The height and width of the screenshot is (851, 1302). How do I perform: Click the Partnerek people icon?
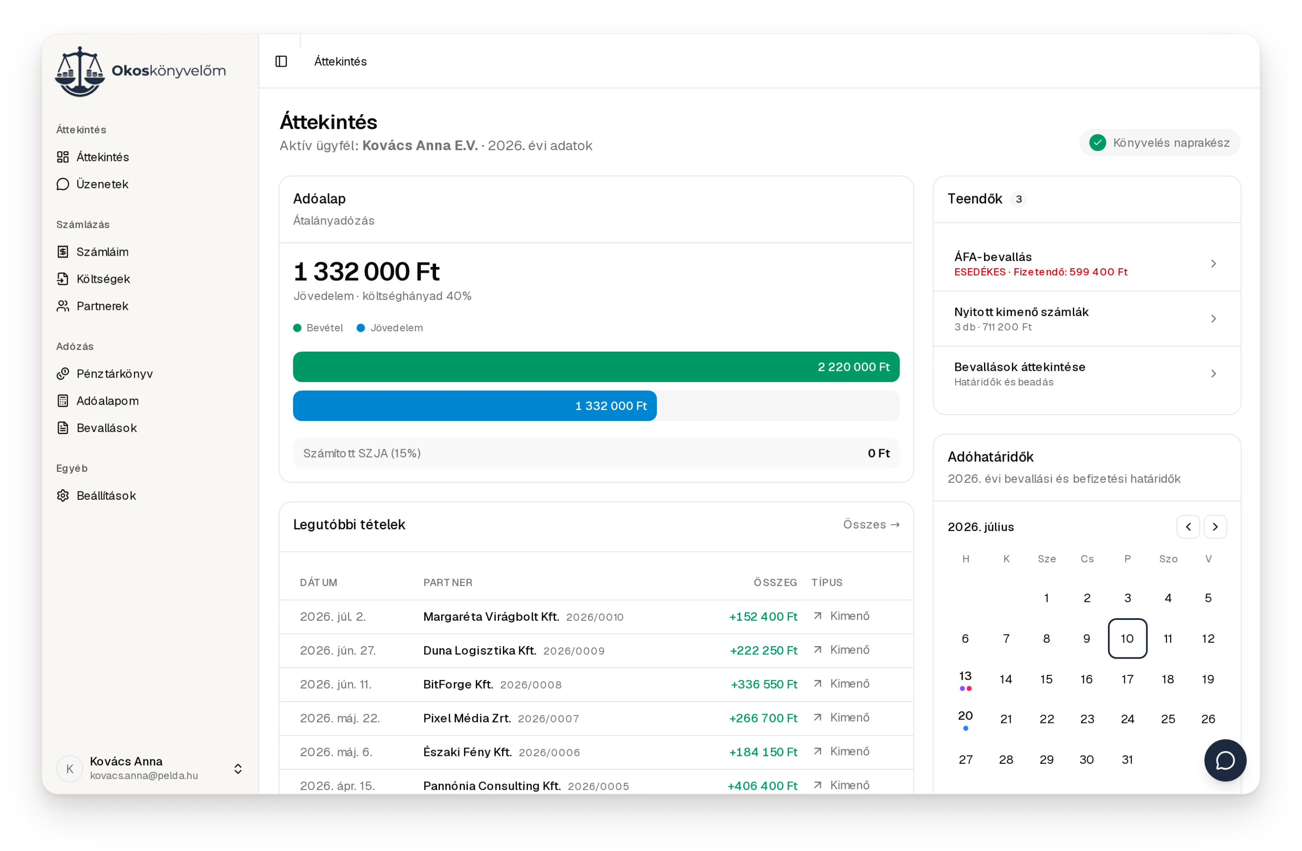coord(63,306)
